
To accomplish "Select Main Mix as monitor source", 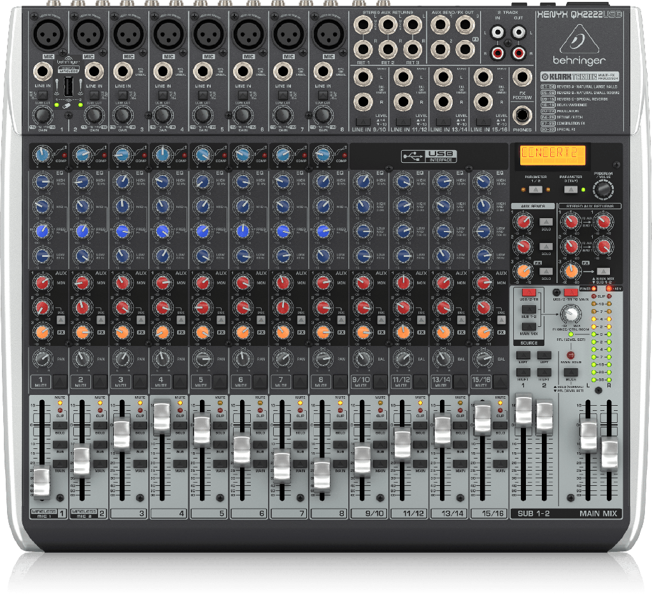I will tap(528, 326).
